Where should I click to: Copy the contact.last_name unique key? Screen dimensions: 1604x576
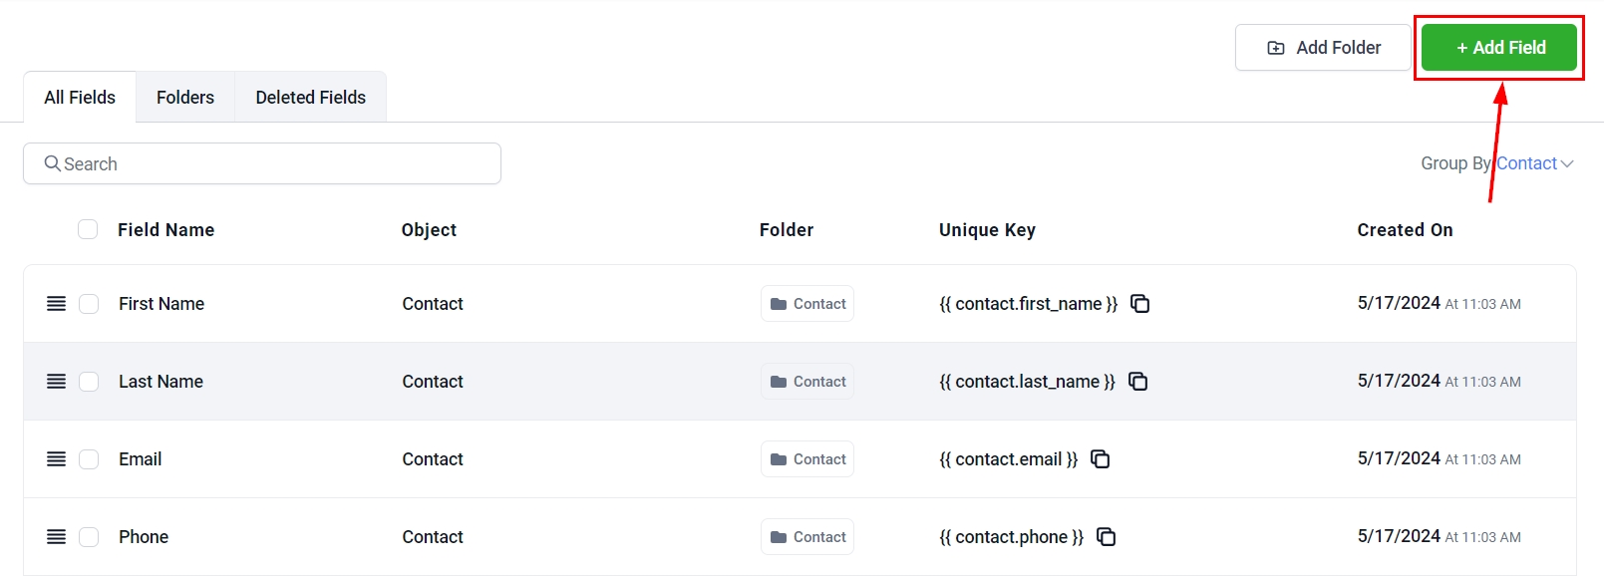click(1138, 382)
